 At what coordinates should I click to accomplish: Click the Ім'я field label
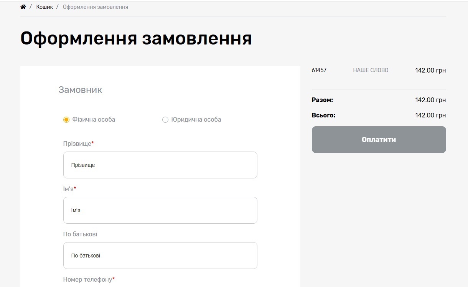point(68,189)
